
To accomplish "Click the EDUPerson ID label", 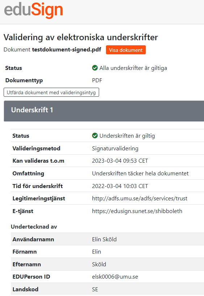I will 31,276.
